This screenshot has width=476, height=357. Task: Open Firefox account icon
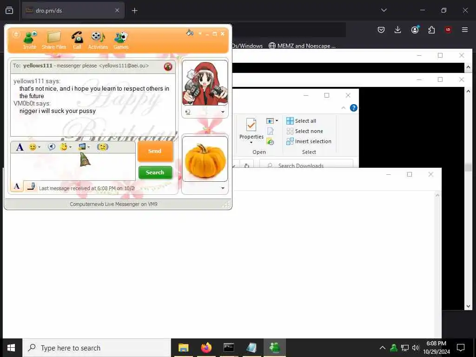tap(415, 30)
